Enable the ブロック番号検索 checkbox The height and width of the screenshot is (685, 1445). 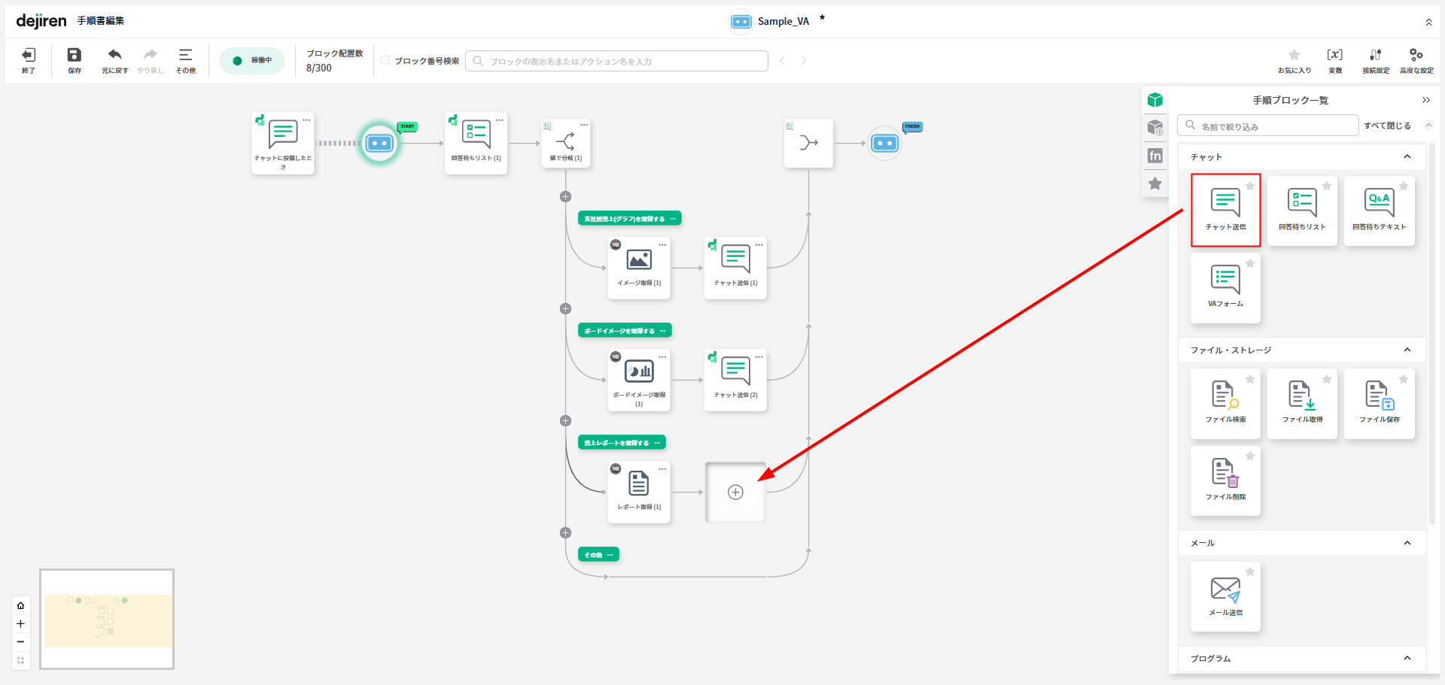(x=385, y=60)
